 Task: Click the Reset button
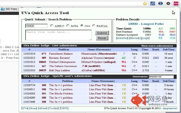tap(102, 38)
